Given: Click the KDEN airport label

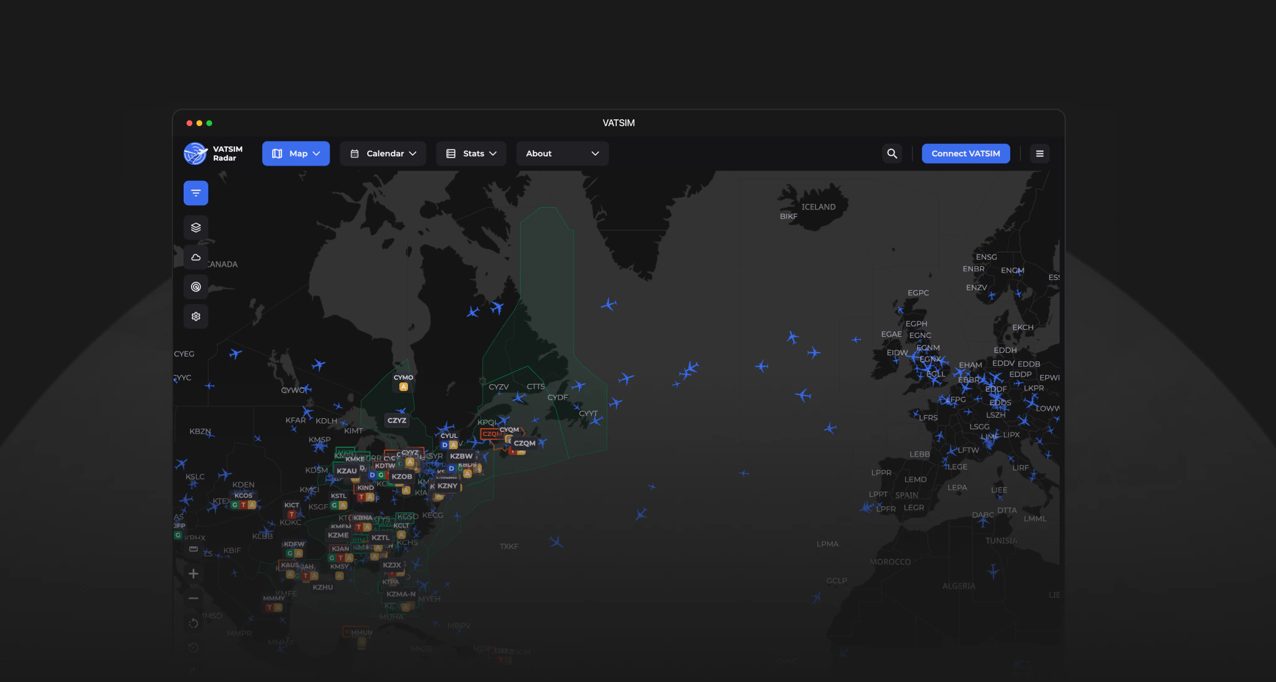Looking at the screenshot, I should tap(244, 484).
